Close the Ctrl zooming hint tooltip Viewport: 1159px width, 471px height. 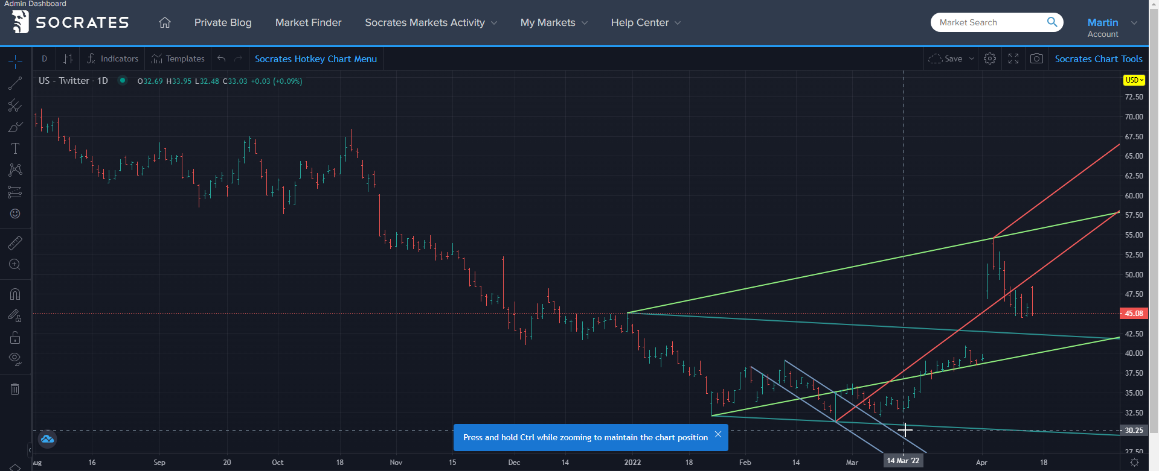(718, 434)
